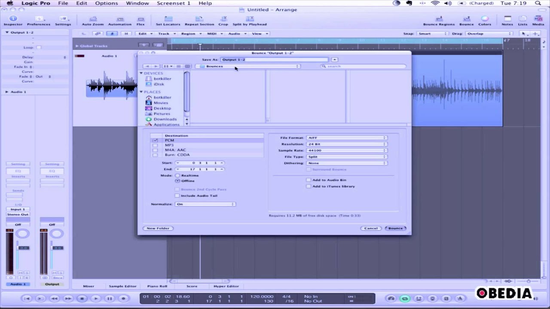Open the Wi-Fi status menu
Screen dimensions: 550x309
[435, 3]
